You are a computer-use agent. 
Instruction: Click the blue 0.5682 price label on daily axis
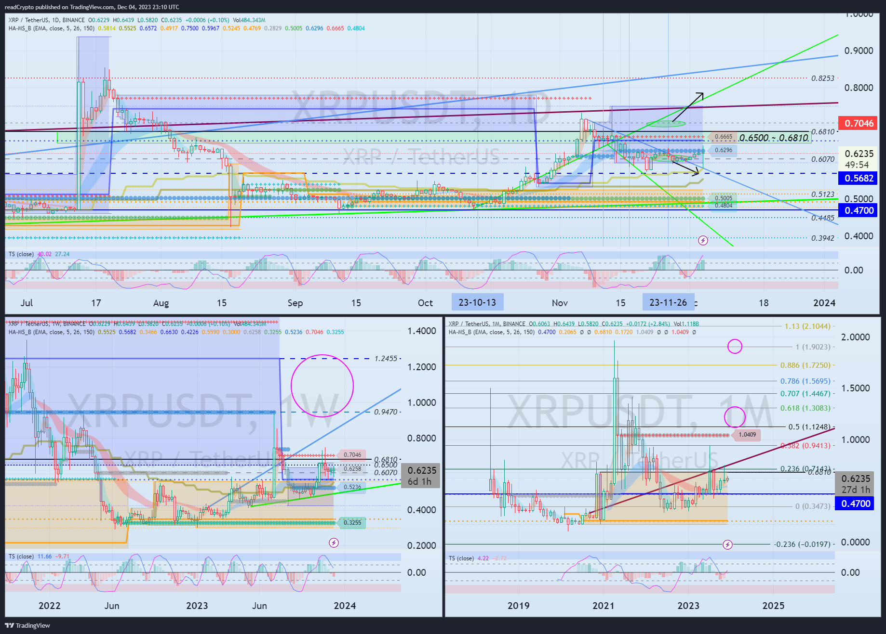859,178
